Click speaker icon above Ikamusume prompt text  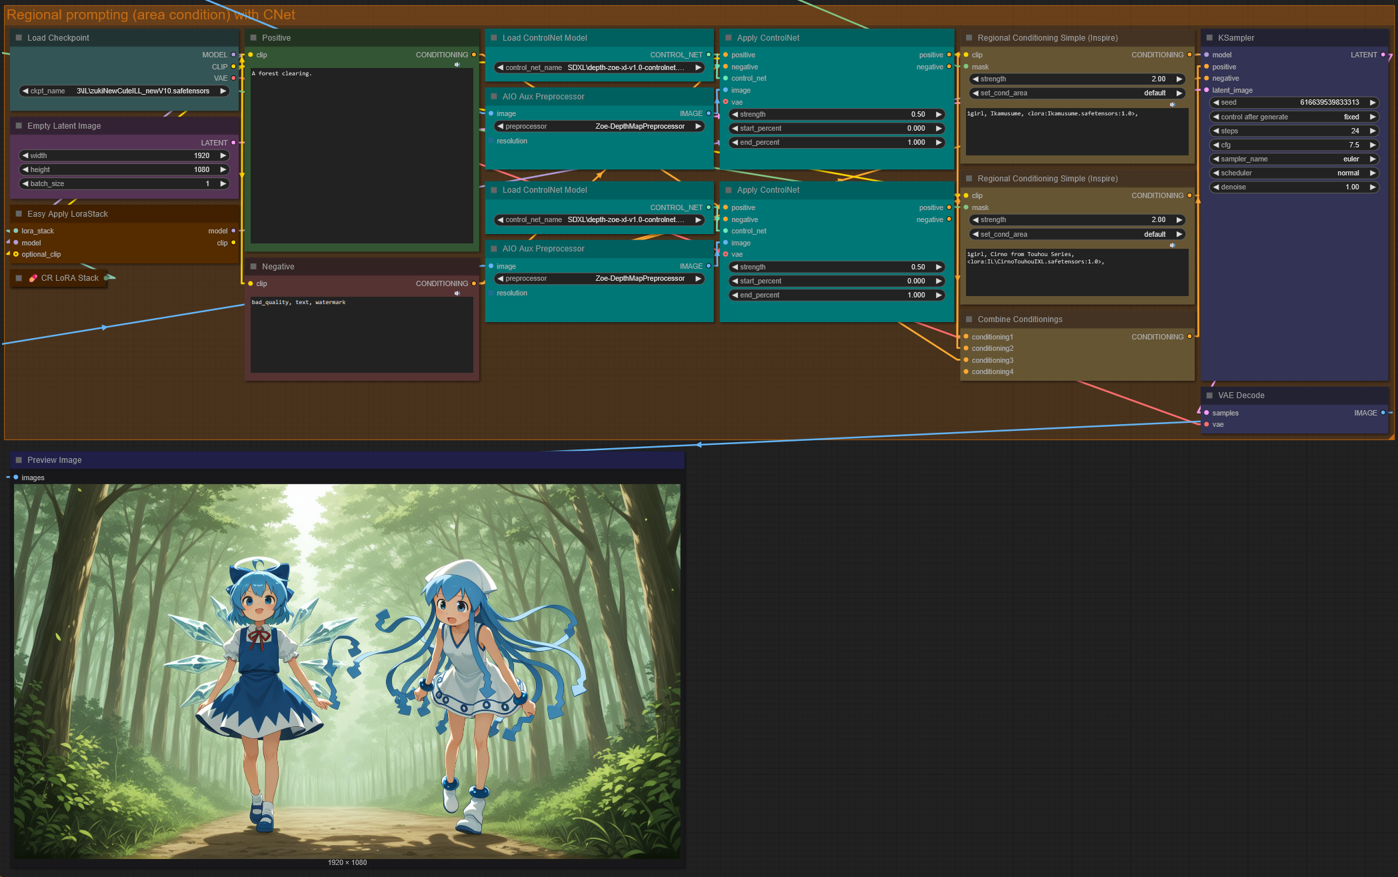(1172, 105)
